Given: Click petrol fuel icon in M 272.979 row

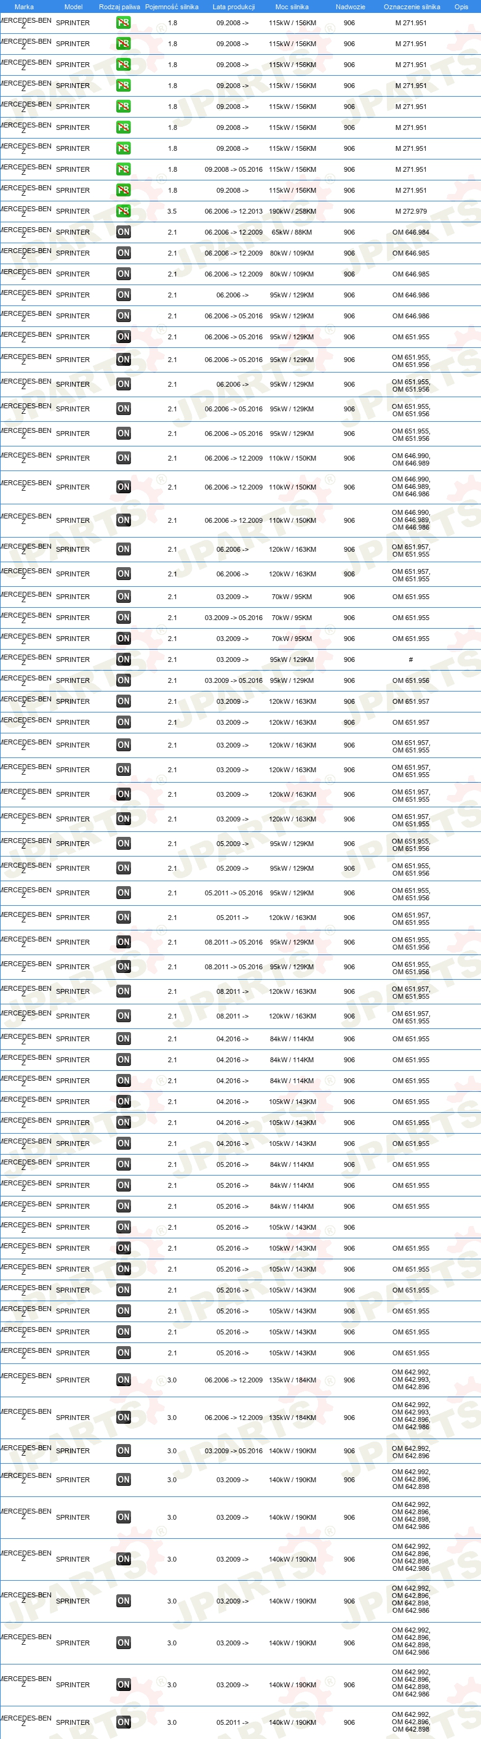Looking at the screenshot, I should point(124,211).
